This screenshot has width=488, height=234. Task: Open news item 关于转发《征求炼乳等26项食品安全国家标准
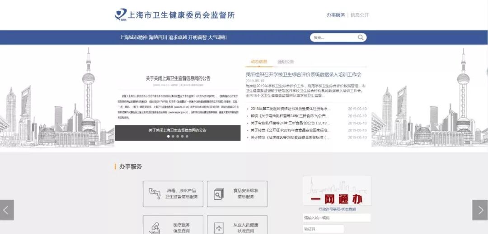(x=290, y=138)
